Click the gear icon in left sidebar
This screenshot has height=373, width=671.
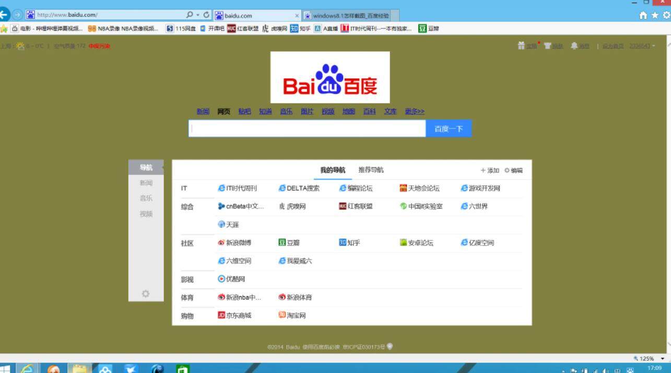146,294
